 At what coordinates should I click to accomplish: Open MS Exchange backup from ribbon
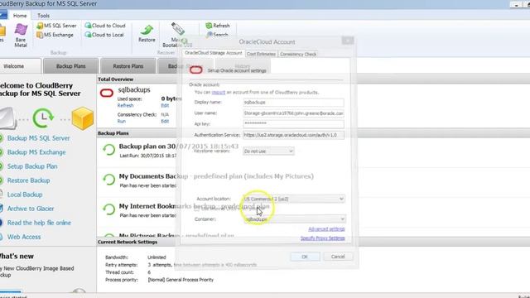(x=55, y=35)
